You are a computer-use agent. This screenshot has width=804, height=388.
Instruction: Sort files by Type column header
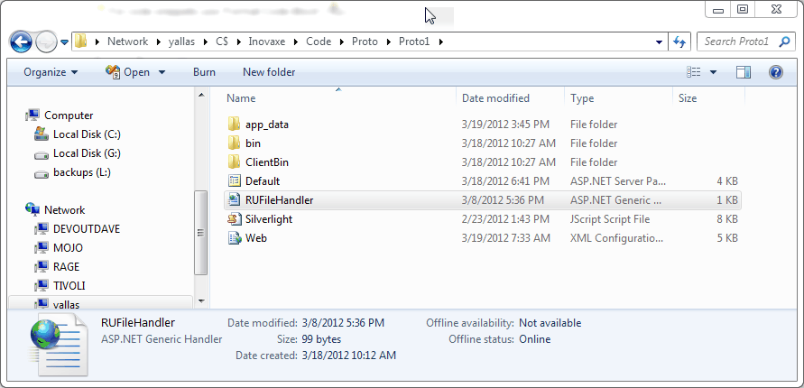(x=582, y=97)
